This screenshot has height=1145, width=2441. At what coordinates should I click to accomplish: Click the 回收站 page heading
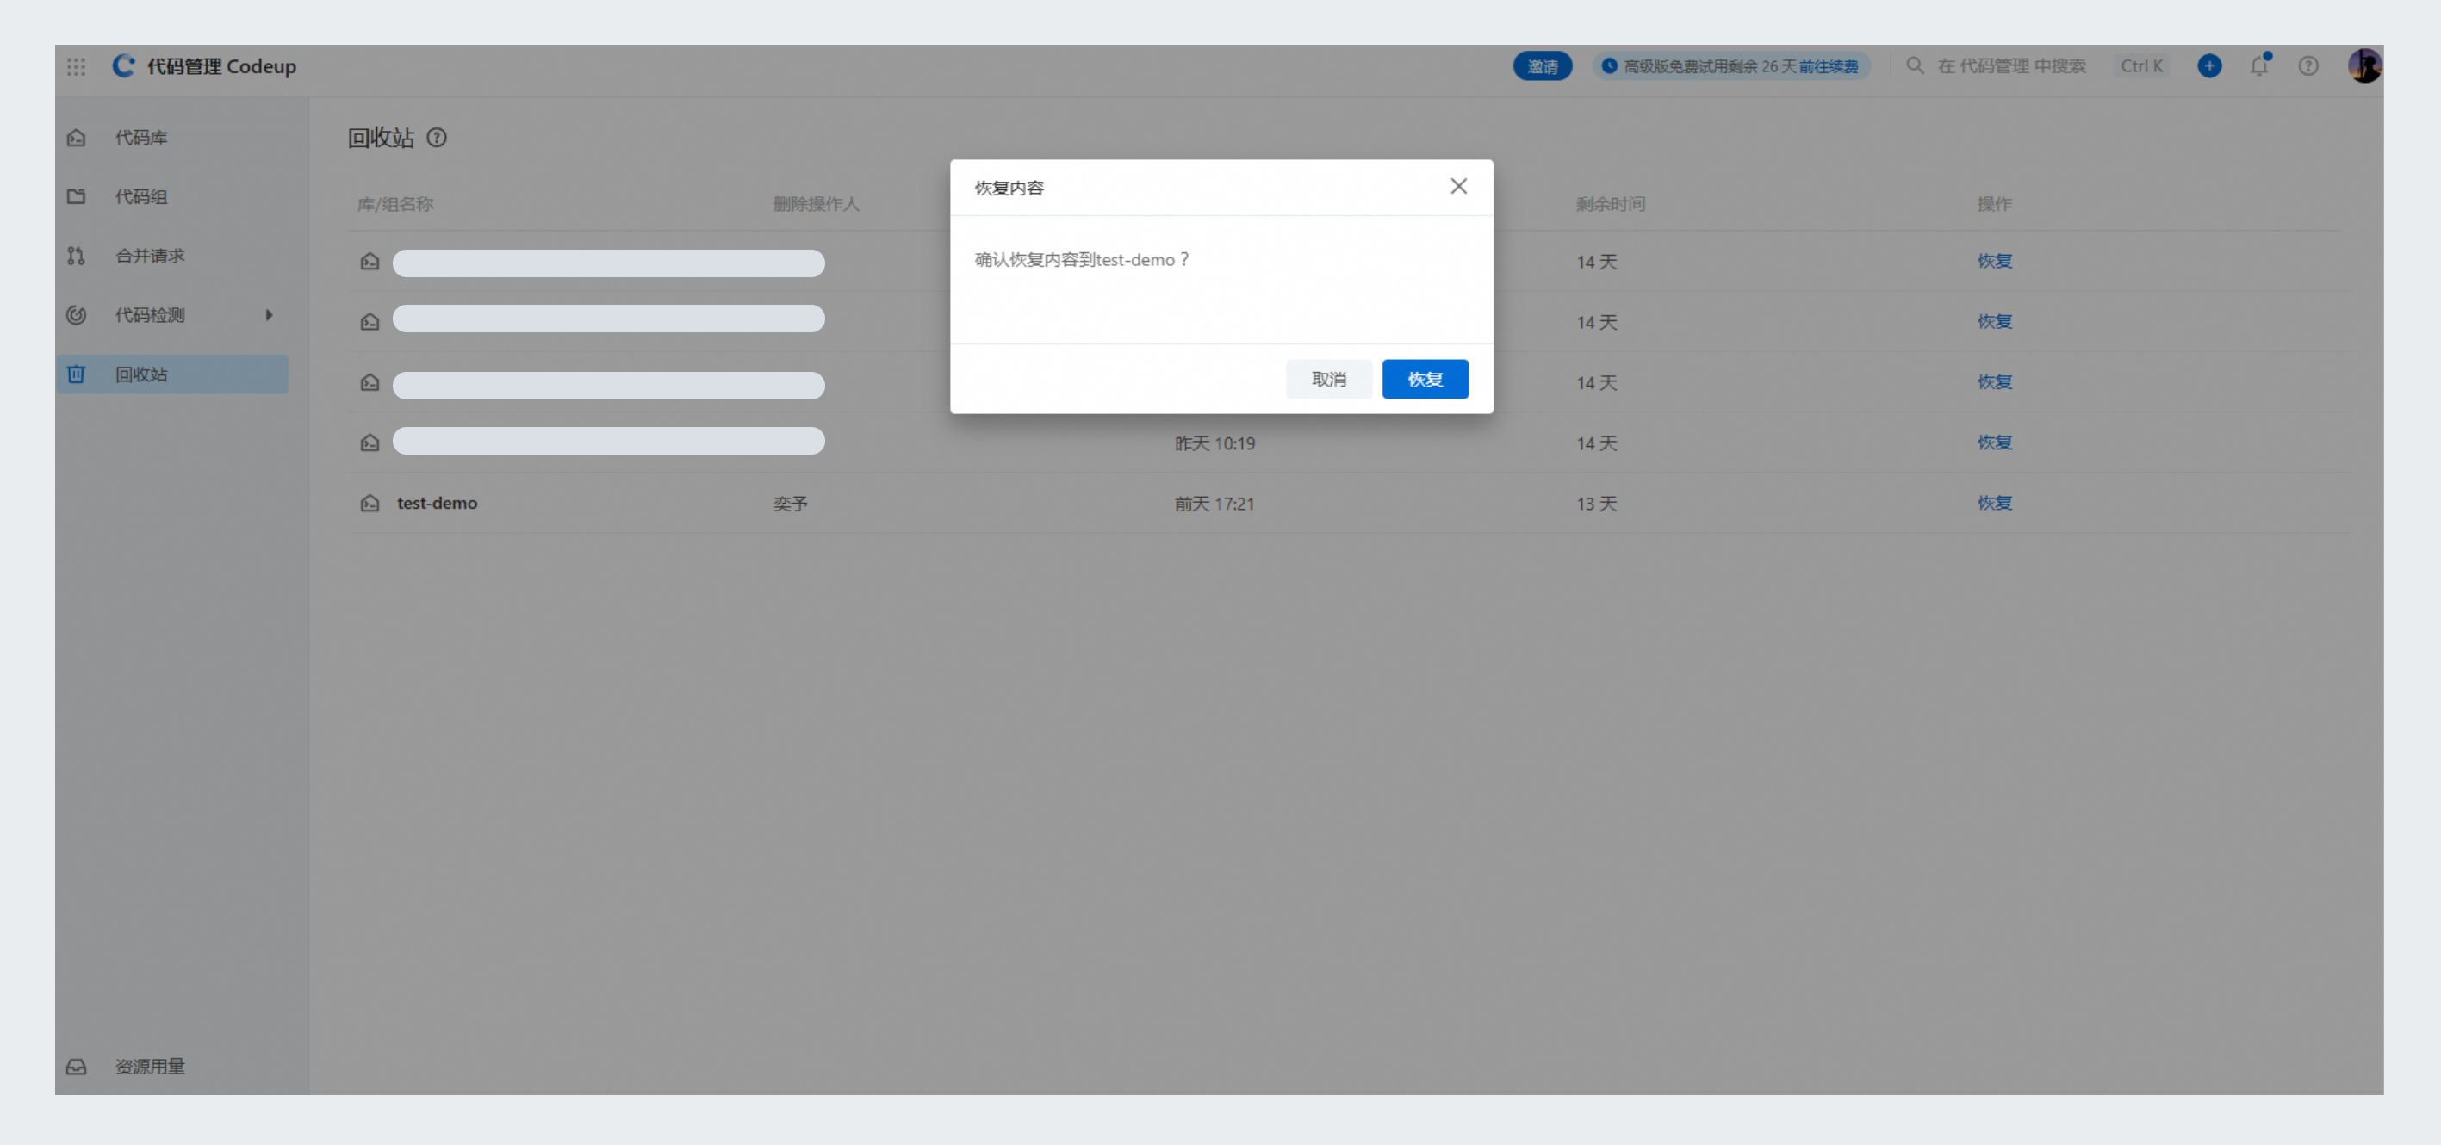pos(380,138)
